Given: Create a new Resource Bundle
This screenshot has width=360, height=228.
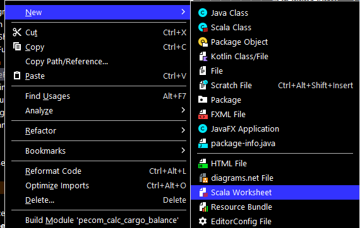Looking at the screenshot, I should tap(275, 207).
